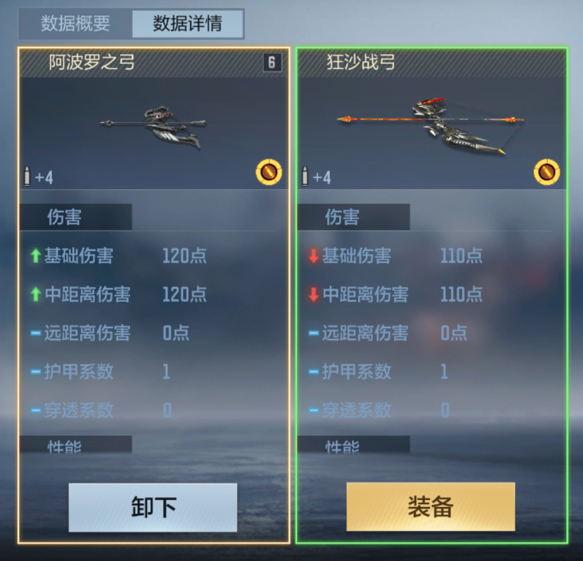The width and height of the screenshot is (583, 561).
Task: Select the 狂沙战弓 weapon image
Action: (x=430, y=126)
